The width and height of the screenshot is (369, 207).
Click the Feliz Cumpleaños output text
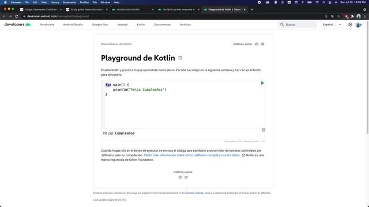[119, 133]
